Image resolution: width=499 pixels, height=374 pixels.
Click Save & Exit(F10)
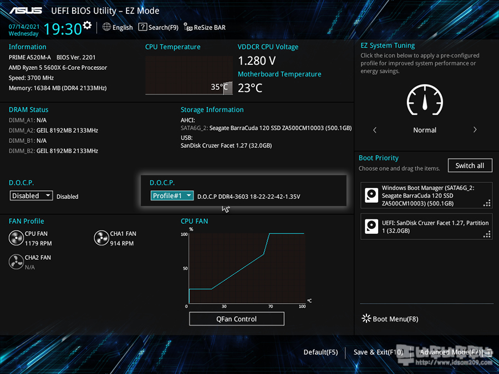[x=378, y=352]
